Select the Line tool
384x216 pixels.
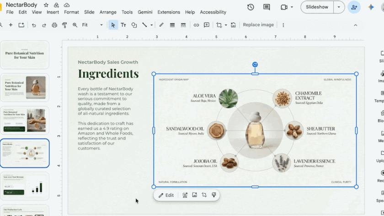144,25
